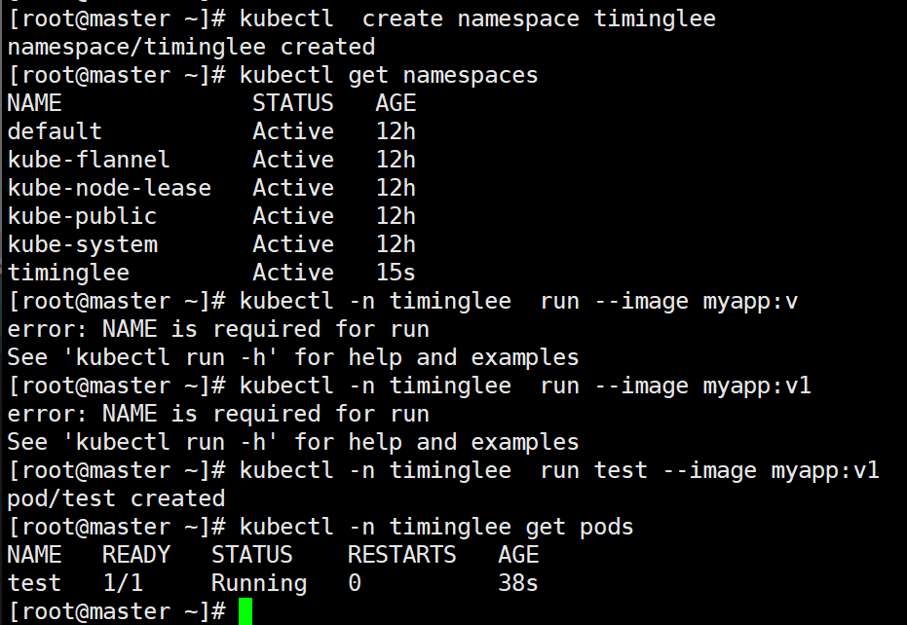
Task: Select the AGE header of the pods table
Action: pyautogui.click(x=519, y=555)
